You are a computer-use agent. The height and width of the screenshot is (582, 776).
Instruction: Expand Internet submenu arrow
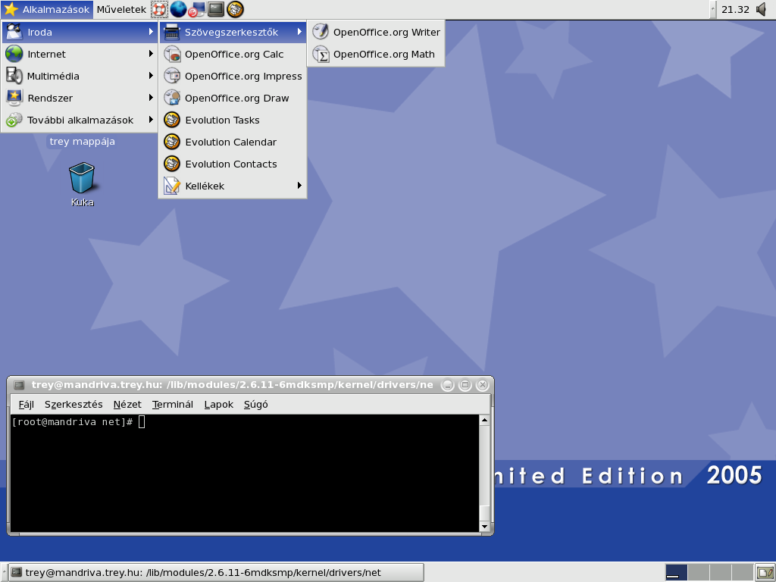tap(151, 54)
